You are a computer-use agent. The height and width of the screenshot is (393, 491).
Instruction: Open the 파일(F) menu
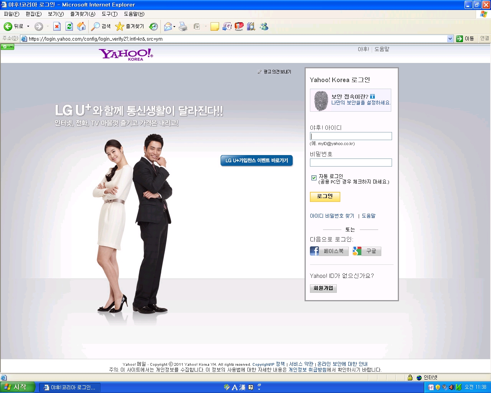(12, 14)
